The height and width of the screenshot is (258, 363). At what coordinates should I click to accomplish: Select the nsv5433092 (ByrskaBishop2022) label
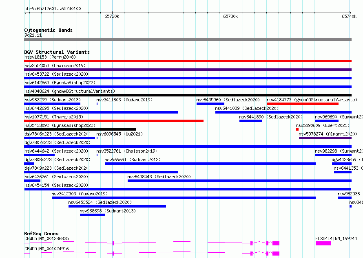[x=60, y=125]
